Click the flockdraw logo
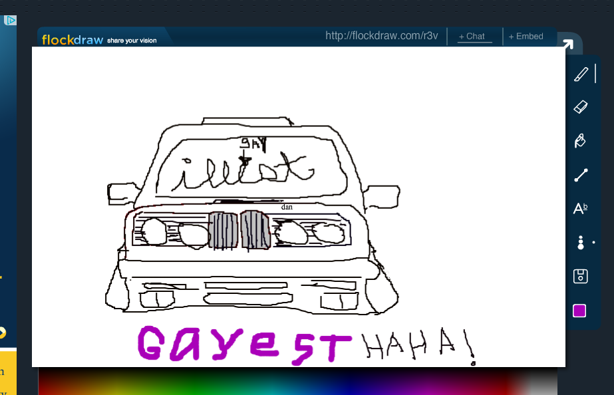Viewport: 614px width, 395px height. click(73, 40)
